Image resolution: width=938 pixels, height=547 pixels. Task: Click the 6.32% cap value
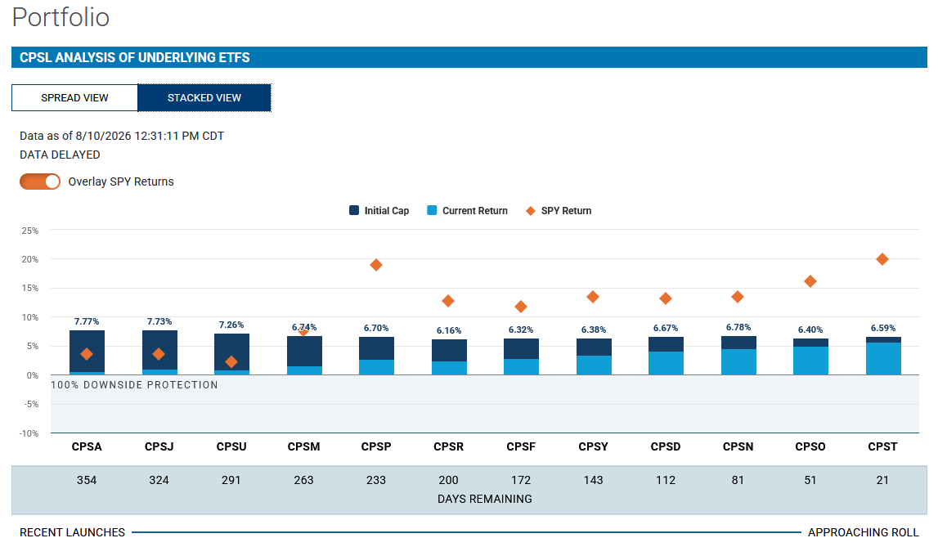point(521,330)
